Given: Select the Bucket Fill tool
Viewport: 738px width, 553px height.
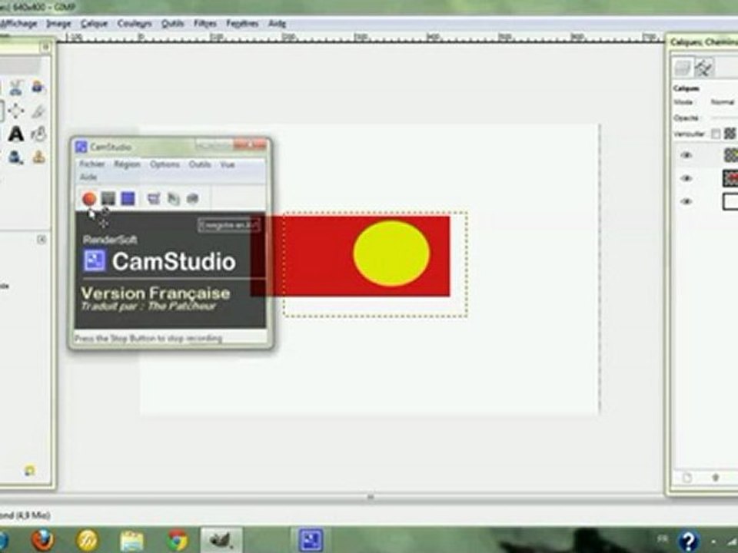Looking at the screenshot, I should [x=38, y=134].
